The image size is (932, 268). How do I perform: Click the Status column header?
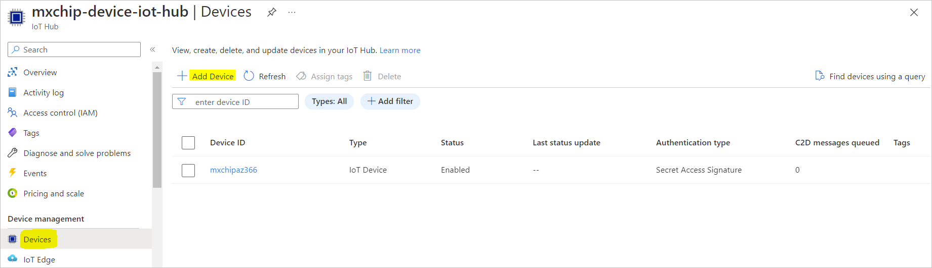point(452,143)
